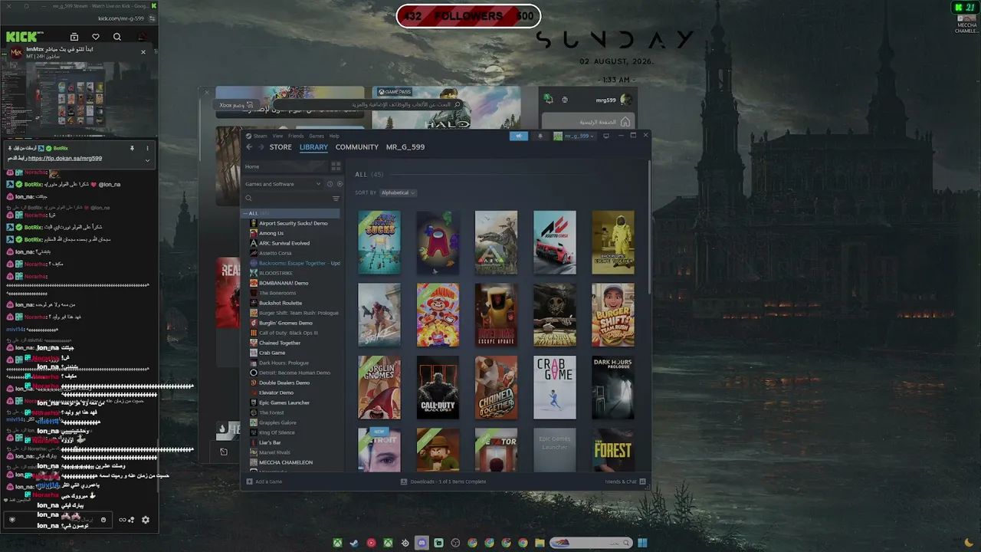The width and height of the screenshot is (981, 552).
Task: Select BLOODSTRIKE in the game list
Action: (275, 273)
